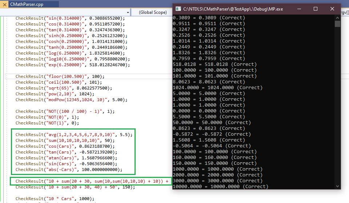
Task: Click the console scrollbar up arrow
Action: pos(337,17)
